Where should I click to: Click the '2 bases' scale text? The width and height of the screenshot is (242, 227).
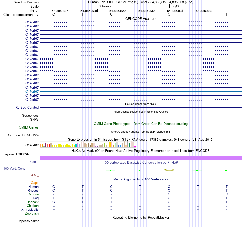[x=105, y=6]
